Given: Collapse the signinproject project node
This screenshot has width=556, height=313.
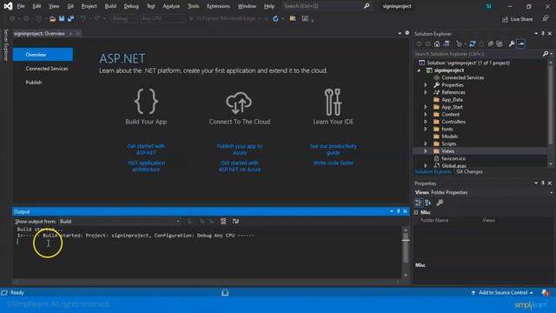Looking at the screenshot, I should pos(419,70).
